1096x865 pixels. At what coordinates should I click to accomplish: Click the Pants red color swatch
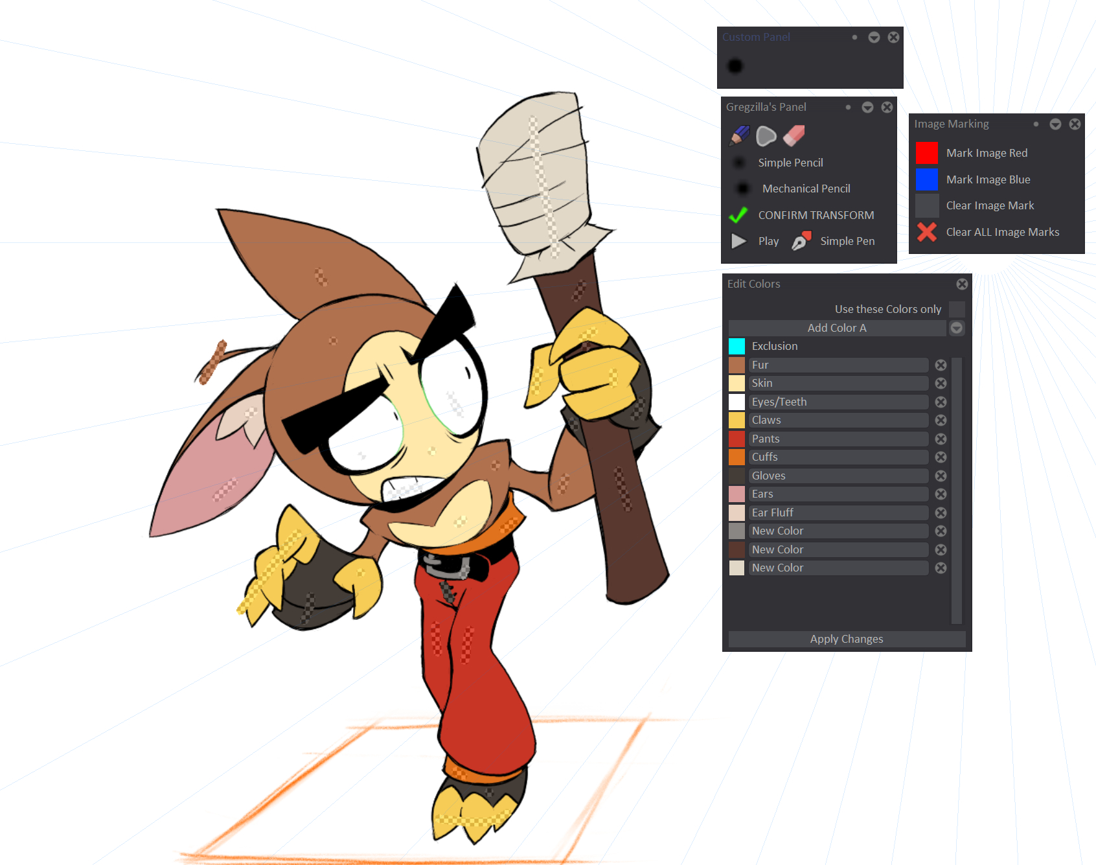click(x=736, y=439)
